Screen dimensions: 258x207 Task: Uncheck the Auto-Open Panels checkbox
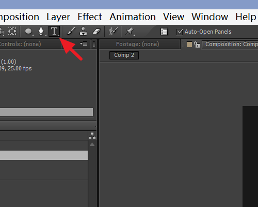coord(180,32)
